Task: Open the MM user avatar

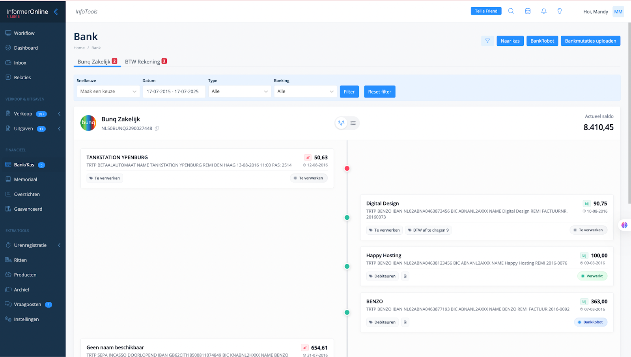Action: (618, 11)
